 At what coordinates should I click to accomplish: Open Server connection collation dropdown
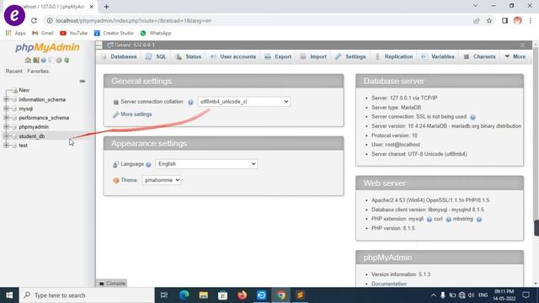click(x=243, y=102)
